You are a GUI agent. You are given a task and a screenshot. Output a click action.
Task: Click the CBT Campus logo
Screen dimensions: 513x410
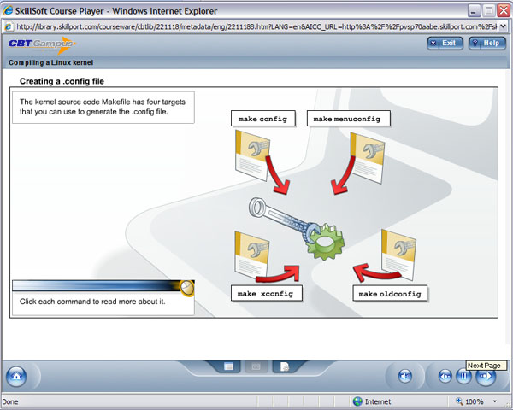click(x=40, y=44)
